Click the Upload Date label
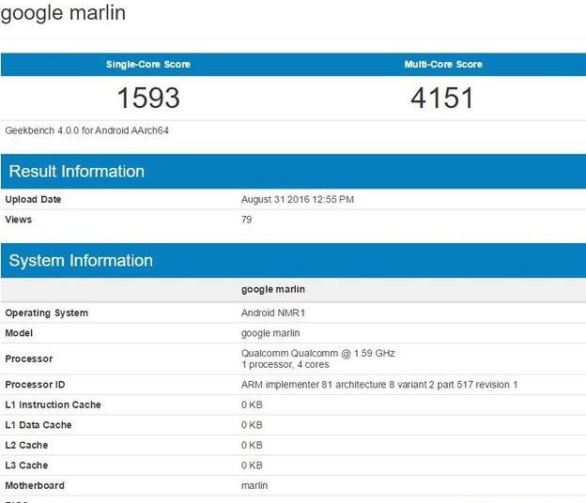Screen dimensions: 586x503 (x=33, y=199)
